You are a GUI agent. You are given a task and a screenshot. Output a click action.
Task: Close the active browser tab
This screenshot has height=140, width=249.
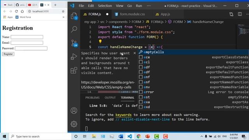(x=48, y=5)
